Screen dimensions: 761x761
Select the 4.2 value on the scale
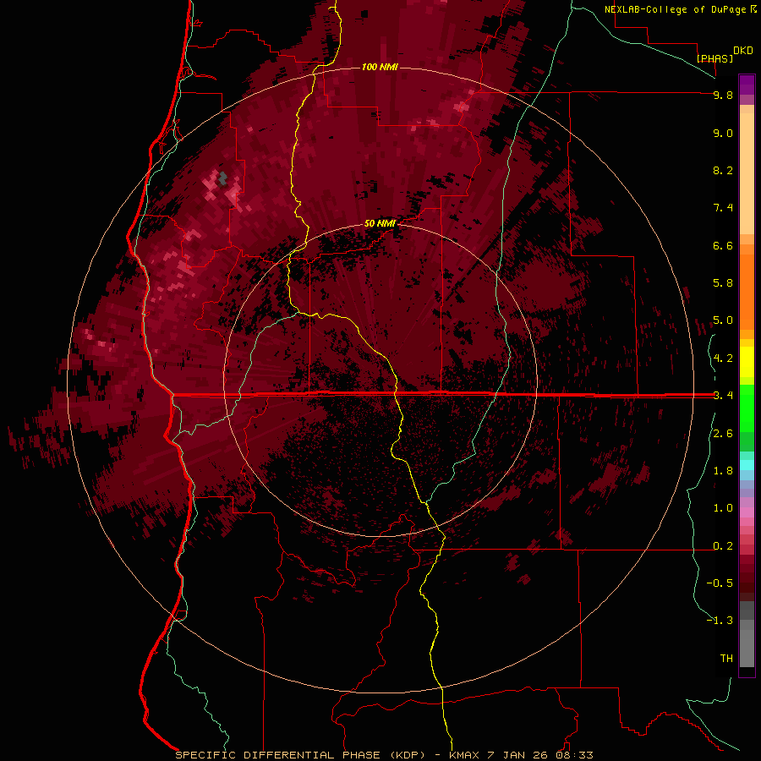click(723, 359)
